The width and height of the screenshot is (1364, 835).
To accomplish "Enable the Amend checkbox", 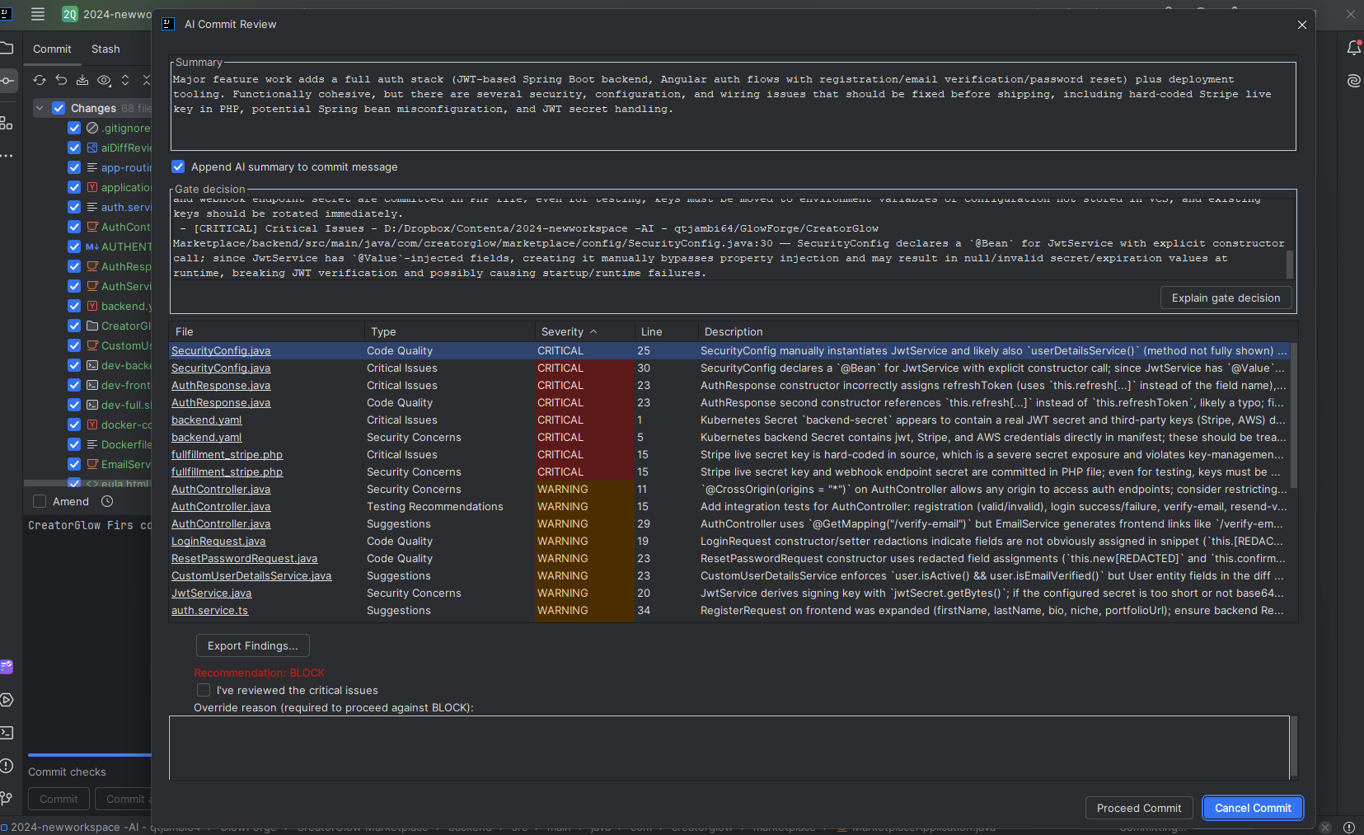I will pyautogui.click(x=39, y=500).
